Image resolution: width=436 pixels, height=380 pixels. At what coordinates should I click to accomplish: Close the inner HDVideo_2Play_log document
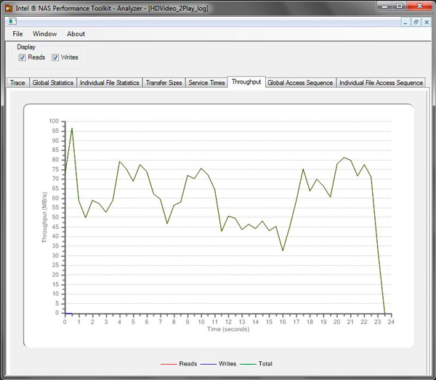(x=427, y=23)
